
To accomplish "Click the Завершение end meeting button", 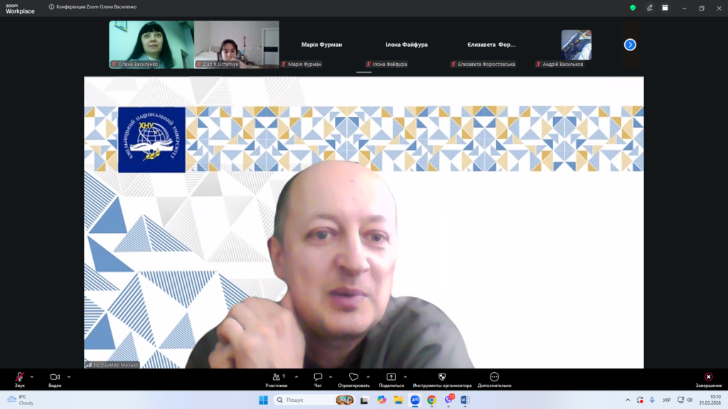I will coord(708,377).
